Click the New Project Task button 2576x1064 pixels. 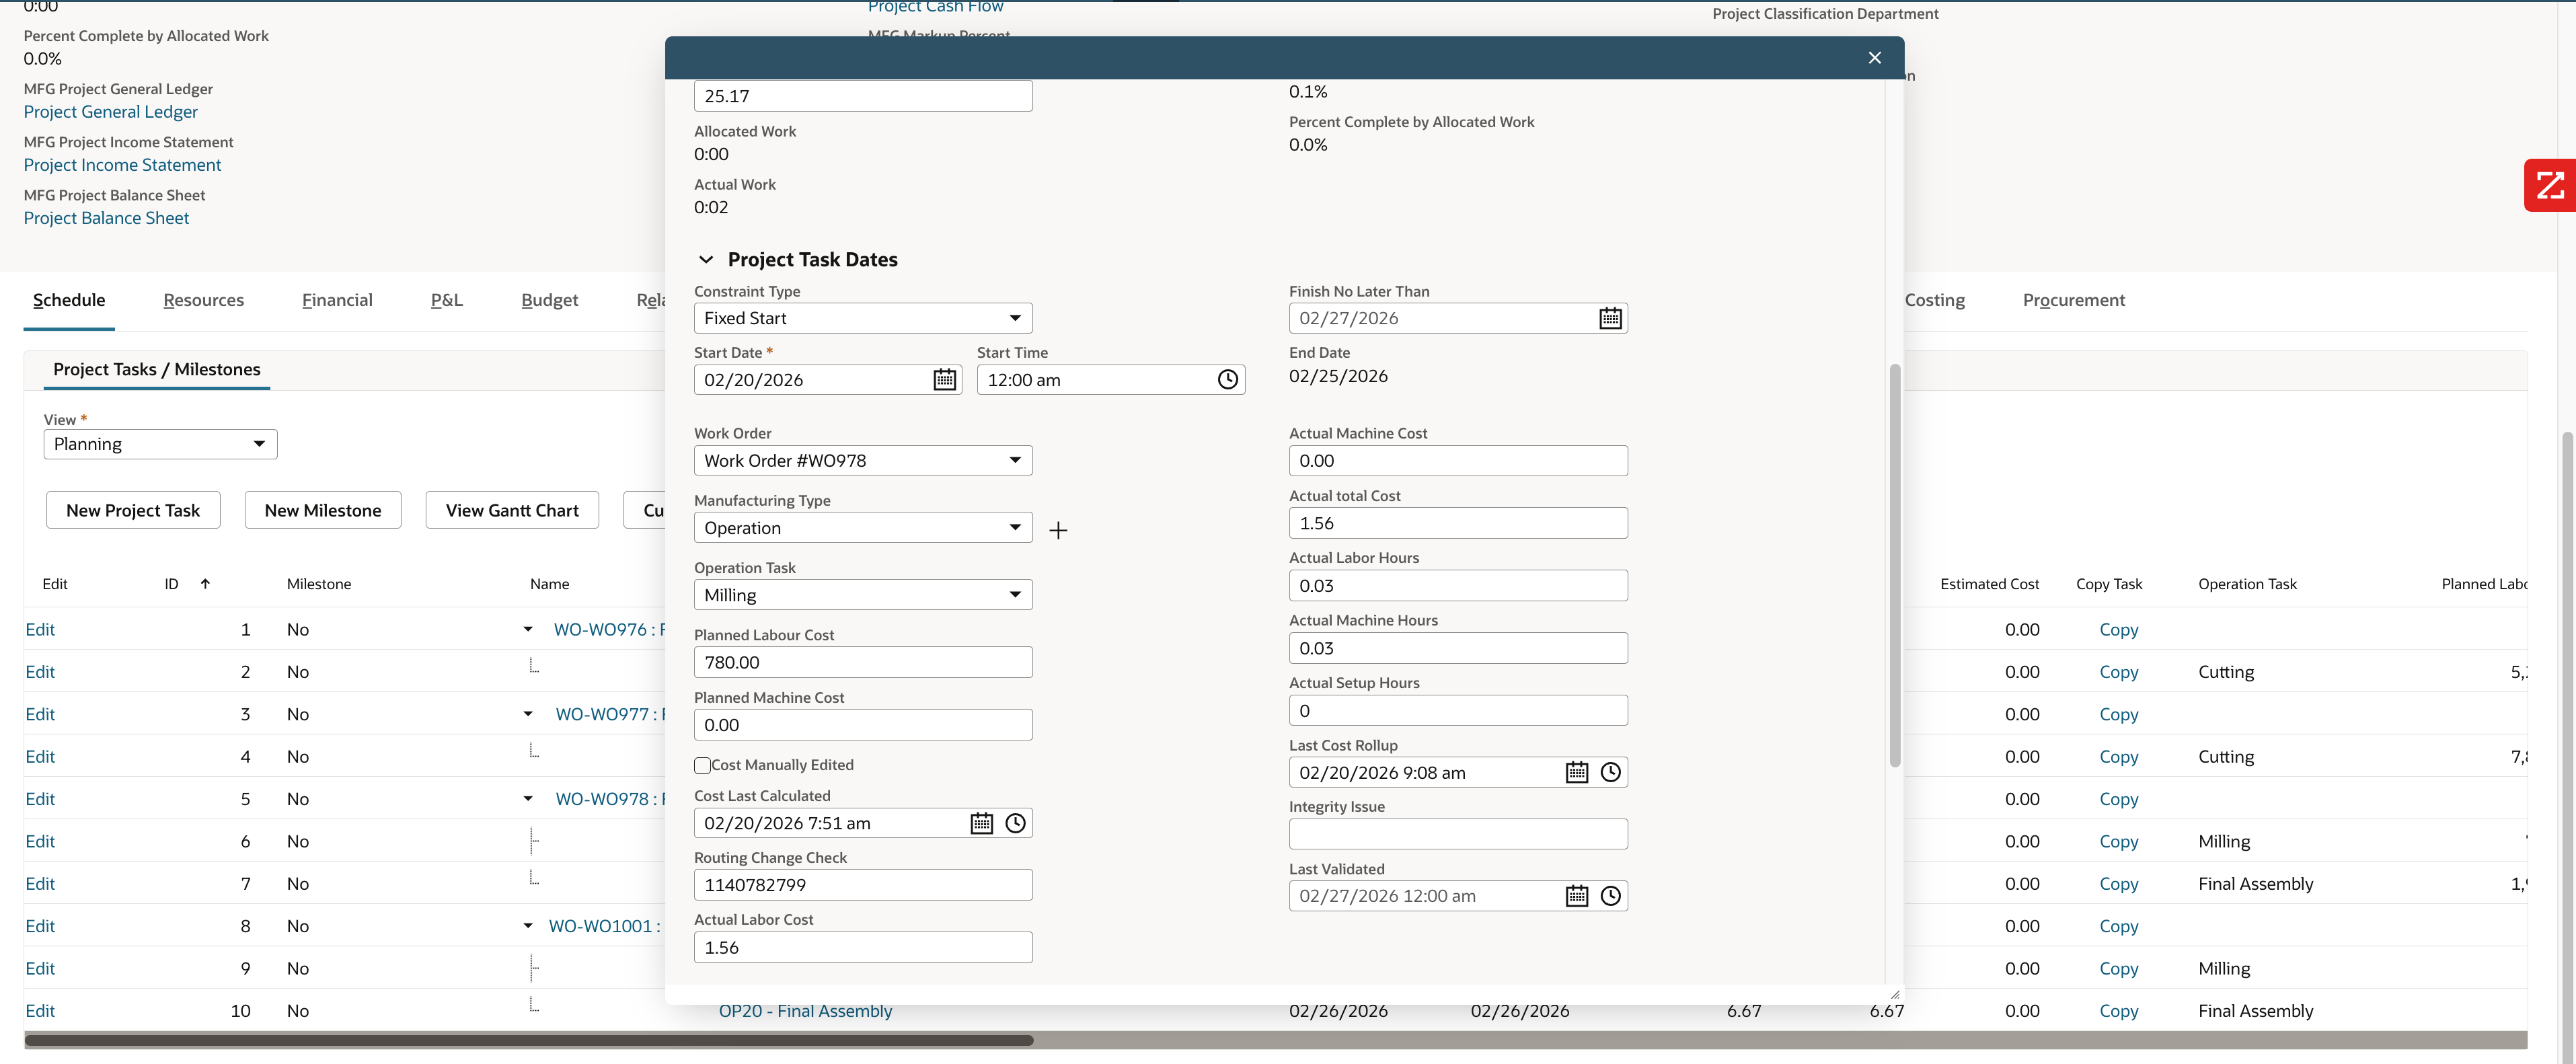[133, 510]
